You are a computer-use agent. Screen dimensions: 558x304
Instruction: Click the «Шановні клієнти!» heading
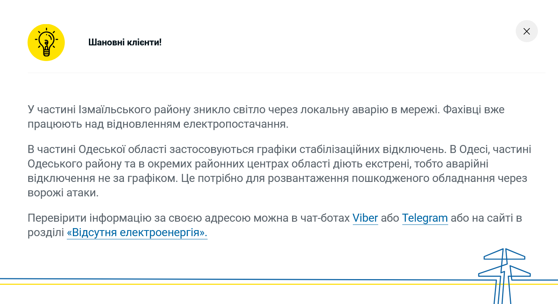point(125,42)
